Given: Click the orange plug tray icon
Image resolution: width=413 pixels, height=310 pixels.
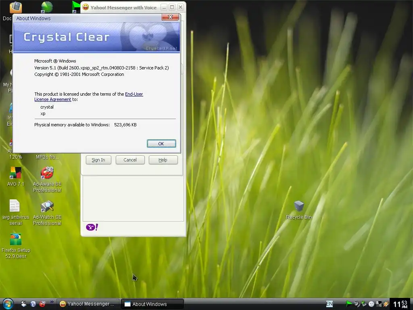Looking at the screenshot, I should click(386, 304).
